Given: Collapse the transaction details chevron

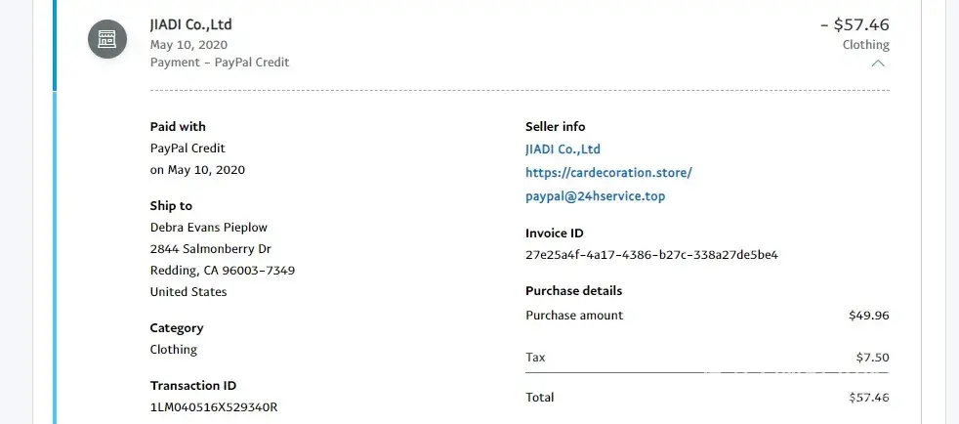Looking at the screenshot, I should 877,64.
